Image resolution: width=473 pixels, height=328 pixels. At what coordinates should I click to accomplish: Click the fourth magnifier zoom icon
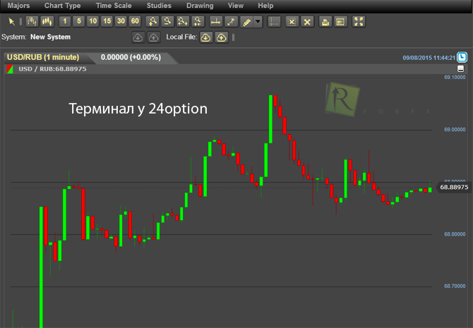point(198,21)
